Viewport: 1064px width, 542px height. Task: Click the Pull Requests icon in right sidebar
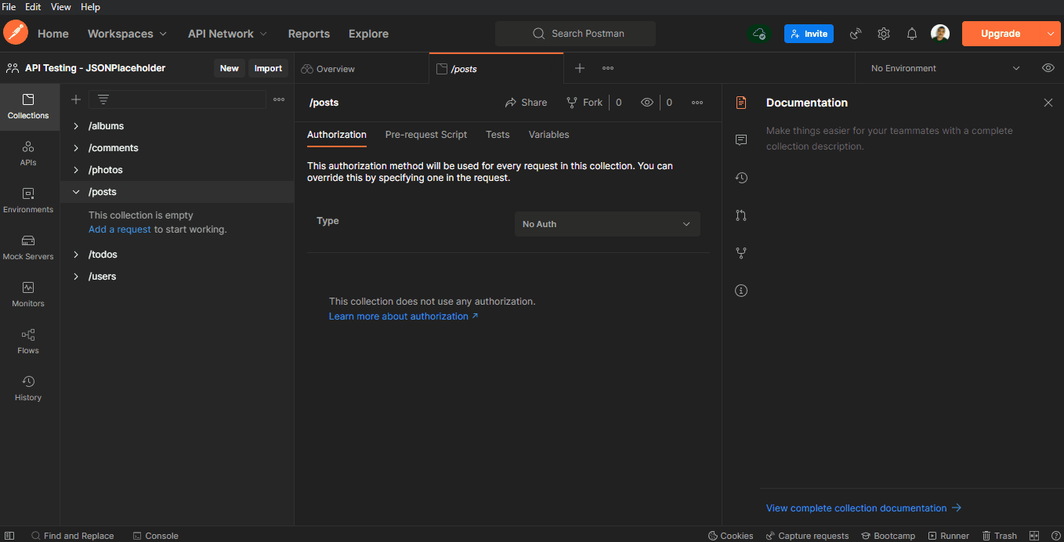(x=741, y=215)
